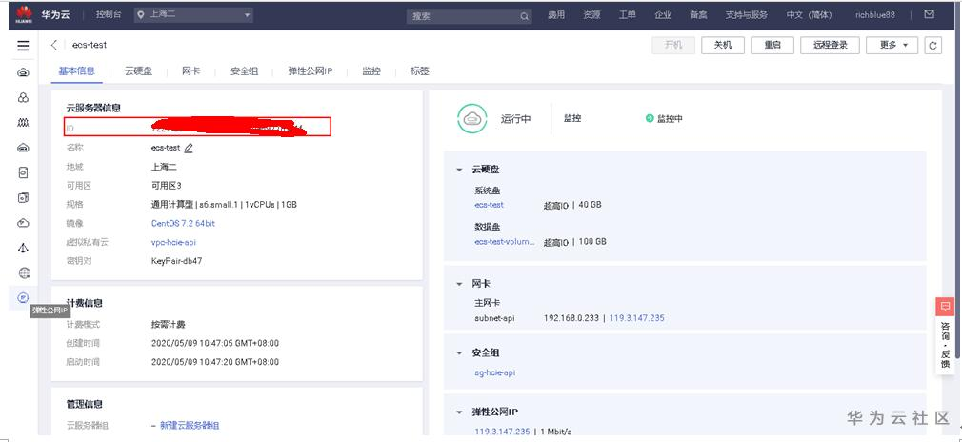This screenshot has width=962, height=442.
Task: Click the 运行中 status text
Action: coord(515,119)
